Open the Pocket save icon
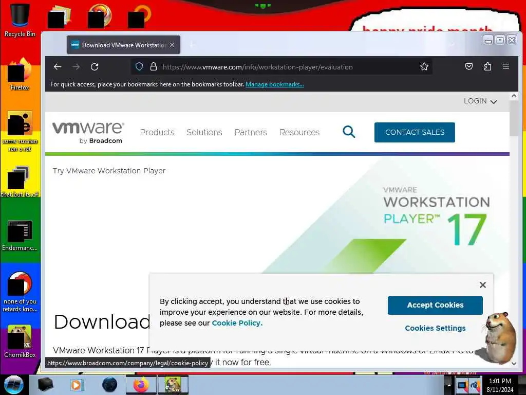 click(x=469, y=66)
